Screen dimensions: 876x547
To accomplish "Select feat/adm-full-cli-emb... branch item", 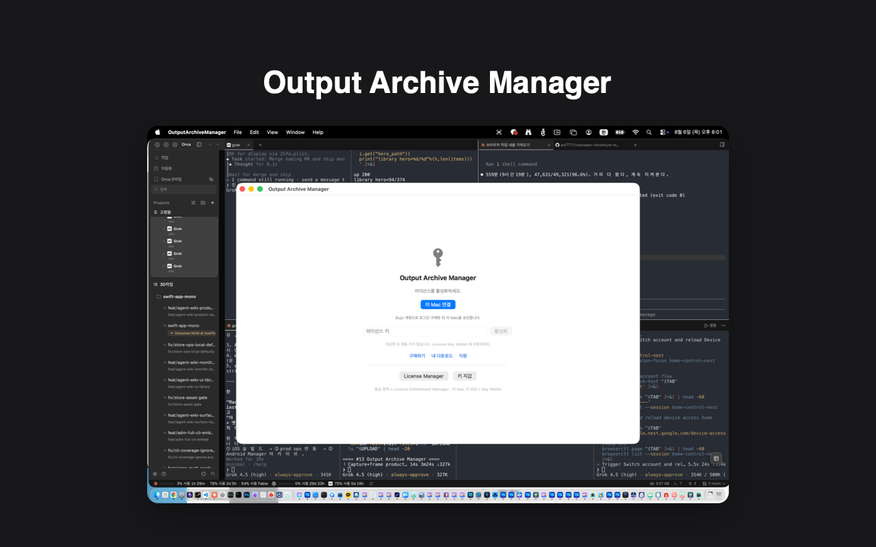I will point(190,436).
